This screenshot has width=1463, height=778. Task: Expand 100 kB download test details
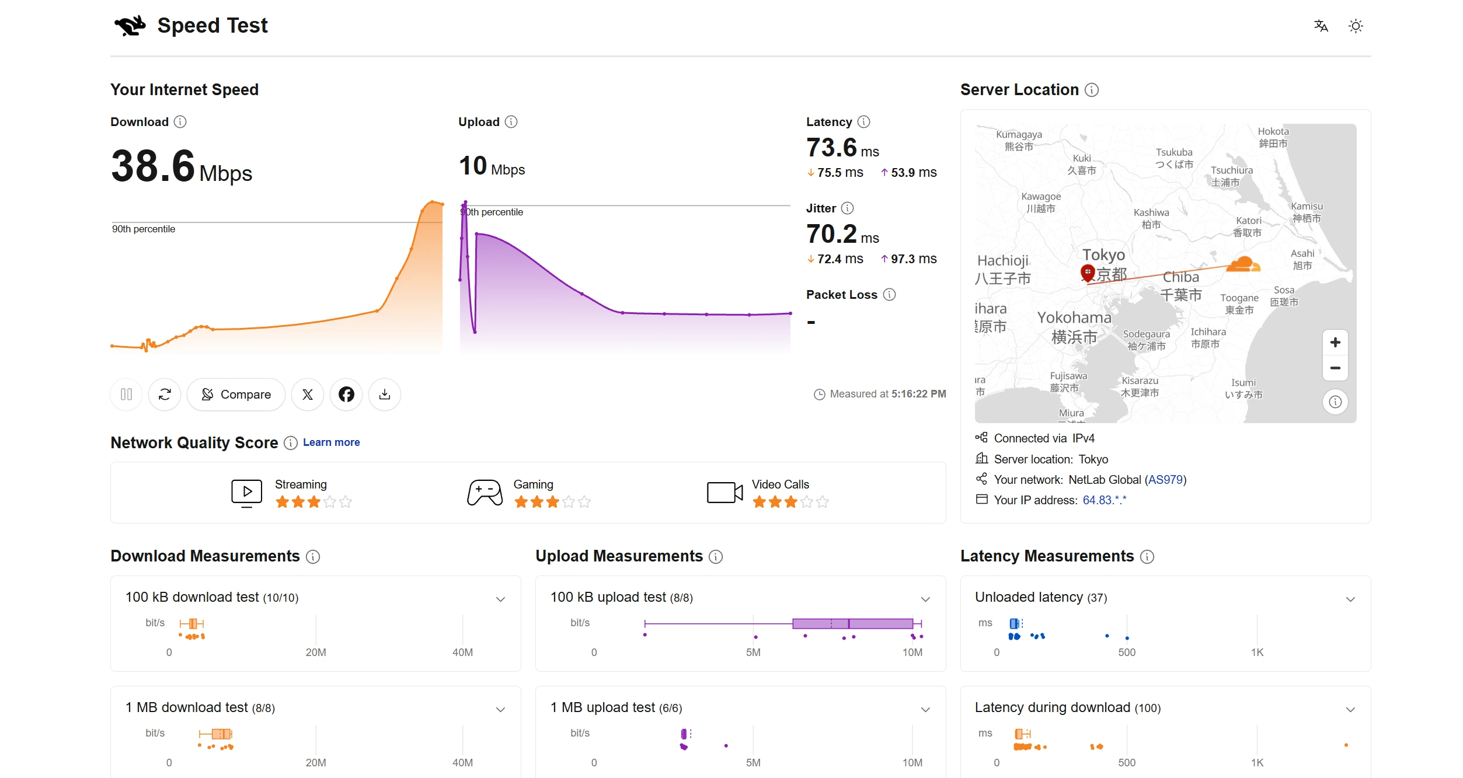click(x=500, y=599)
